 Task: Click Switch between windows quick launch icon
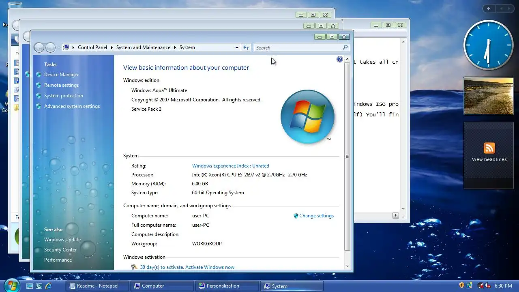point(39,286)
